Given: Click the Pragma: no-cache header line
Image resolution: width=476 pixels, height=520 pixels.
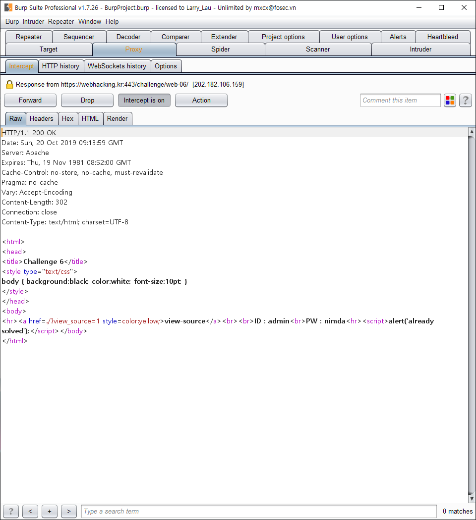Looking at the screenshot, I should [x=30, y=182].
